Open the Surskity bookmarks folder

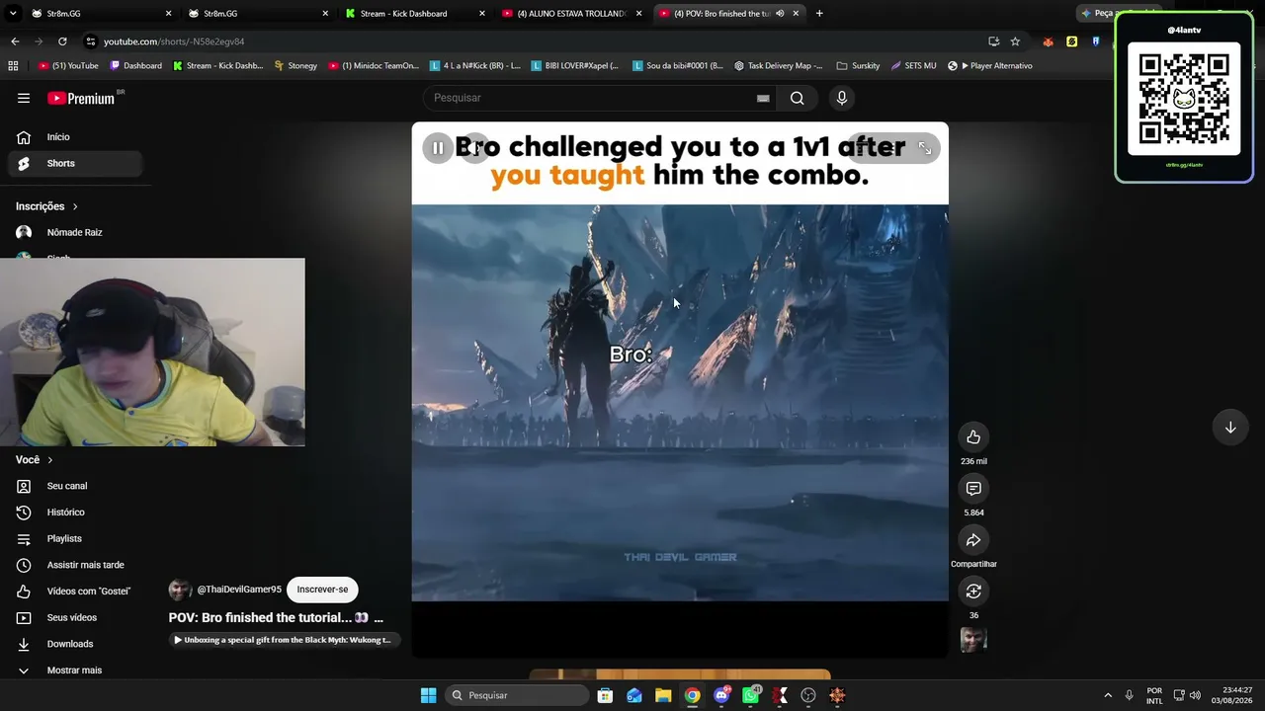[x=858, y=66]
